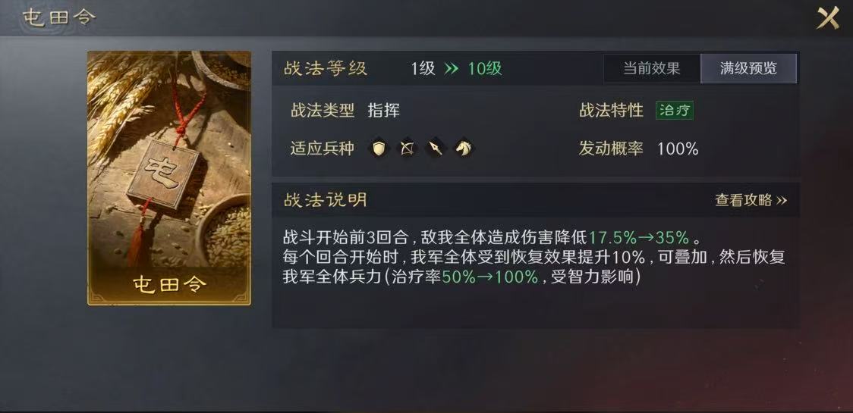Click the 发动概率 100% value
The width and height of the screenshot is (853, 413).
678,149
